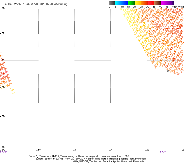Click longitude label '-12'
Image resolution: width=185 pixels, height=163 pixels.
[38, 150]
